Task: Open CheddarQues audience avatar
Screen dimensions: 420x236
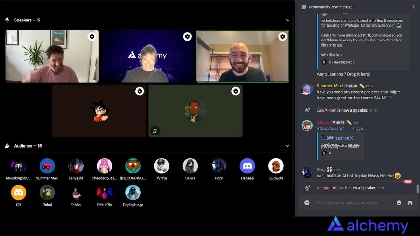Action: tap(104, 166)
